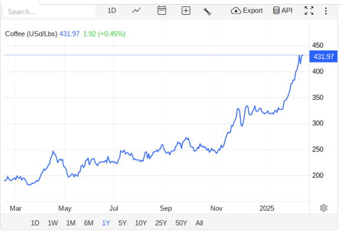The height and width of the screenshot is (235, 343).
Task: Open the wrench tools icon
Action: point(207,11)
